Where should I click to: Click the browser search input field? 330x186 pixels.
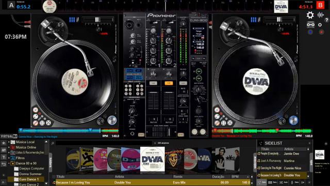click(104, 143)
